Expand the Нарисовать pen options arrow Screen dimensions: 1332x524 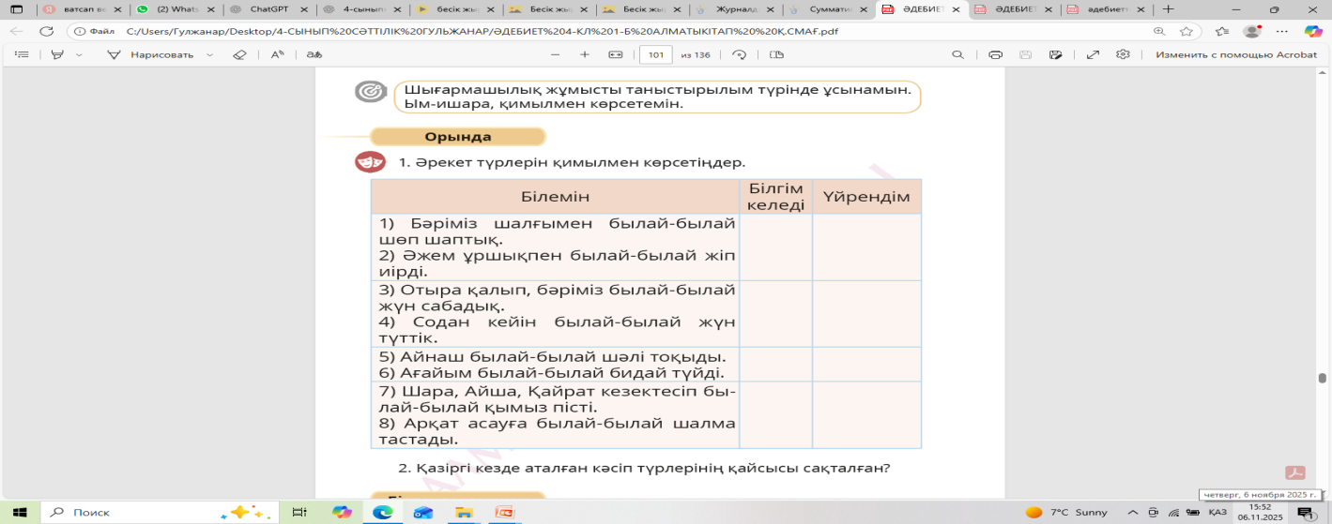click(x=209, y=54)
